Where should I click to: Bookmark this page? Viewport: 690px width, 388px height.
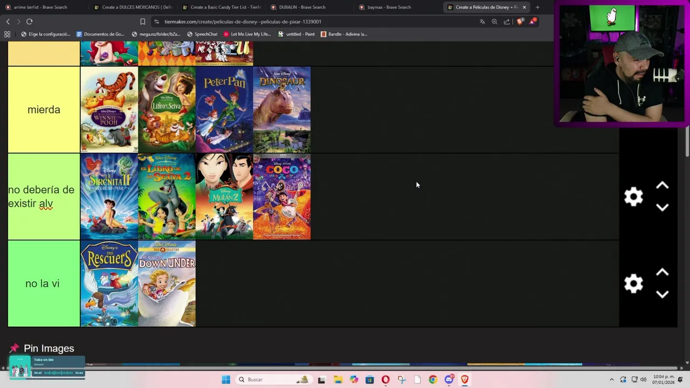pyautogui.click(x=142, y=22)
